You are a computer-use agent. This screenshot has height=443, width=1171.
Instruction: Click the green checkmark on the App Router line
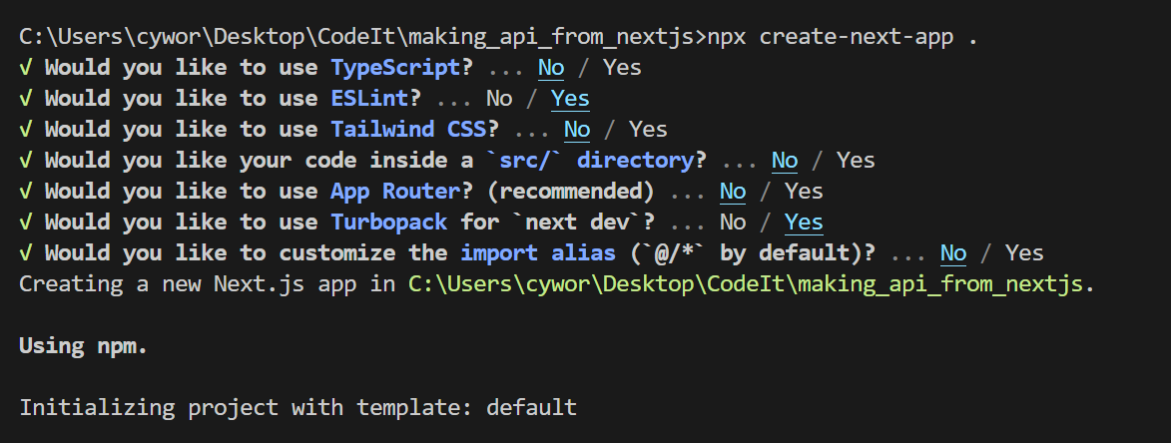(x=25, y=192)
